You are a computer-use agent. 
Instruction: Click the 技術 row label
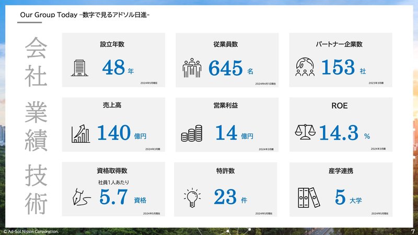36,190
